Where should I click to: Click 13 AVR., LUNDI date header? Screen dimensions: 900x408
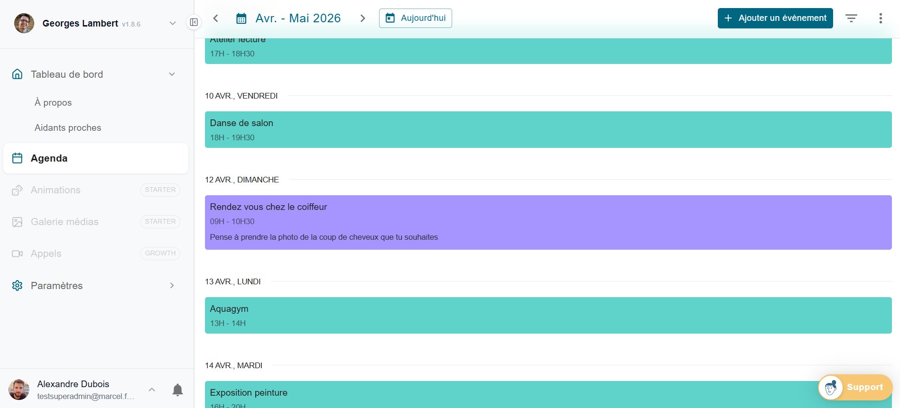point(233,281)
